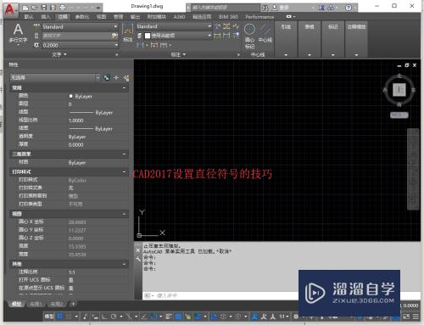Click the command line input field

pyautogui.click(x=220, y=295)
